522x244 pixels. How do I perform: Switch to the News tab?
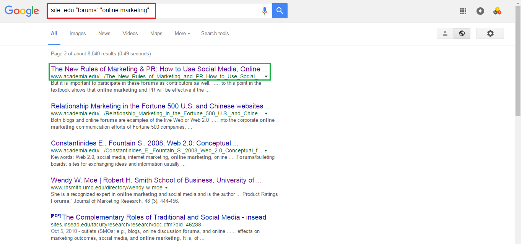tap(104, 34)
